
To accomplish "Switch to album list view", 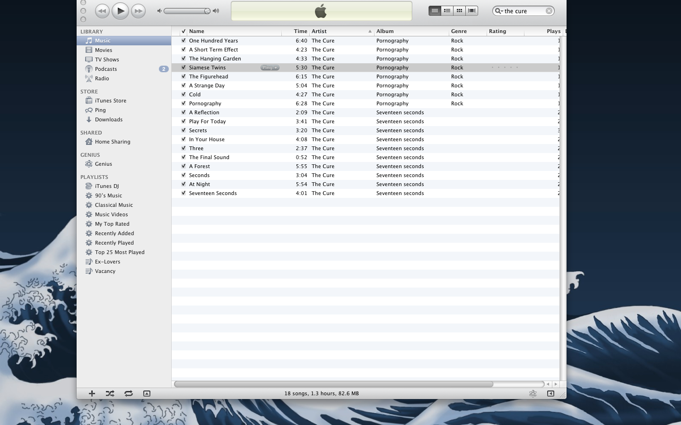I will (x=447, y=11).
